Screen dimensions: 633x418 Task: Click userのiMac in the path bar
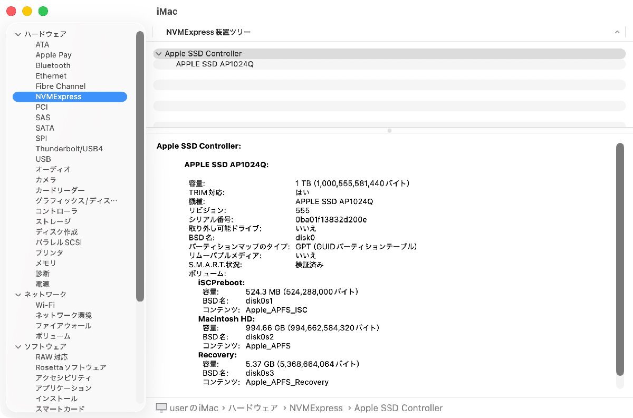194,408
